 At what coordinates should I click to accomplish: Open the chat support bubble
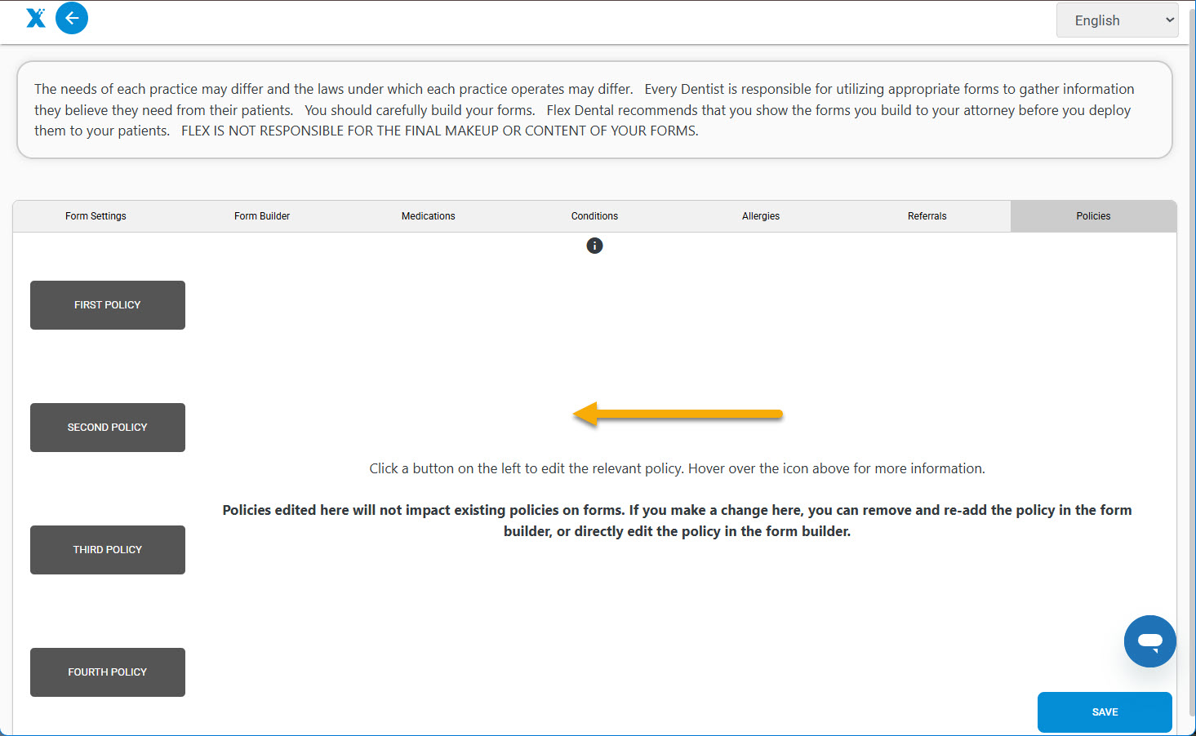click(1149, 641)
